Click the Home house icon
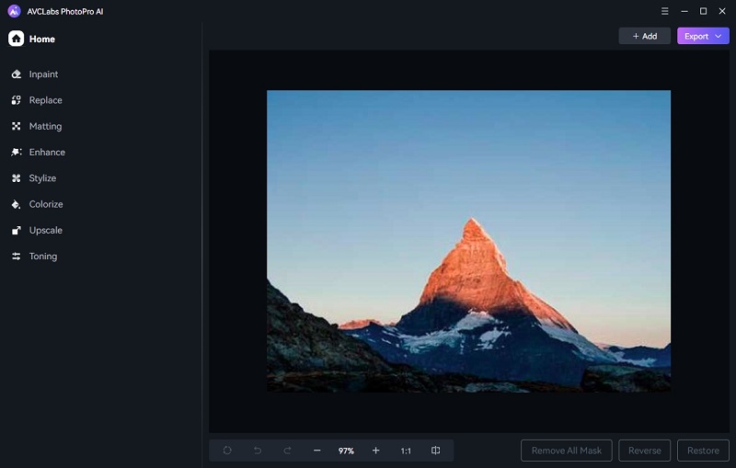The height and width of the screenshot is (468, 736). pos(16,39)
